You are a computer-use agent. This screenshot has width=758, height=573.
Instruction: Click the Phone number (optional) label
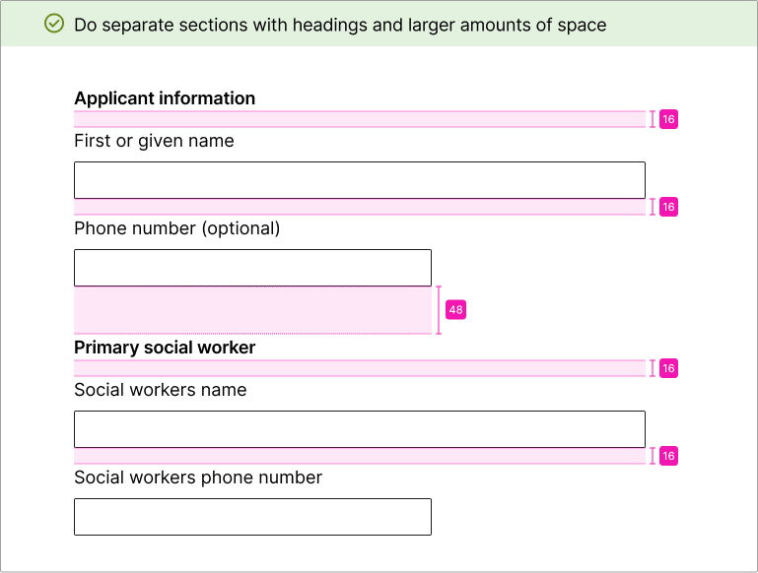[x=177, y=228]
